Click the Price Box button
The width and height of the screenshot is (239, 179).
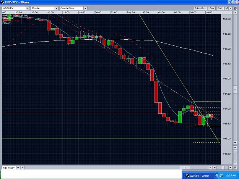tap(200, 8)
